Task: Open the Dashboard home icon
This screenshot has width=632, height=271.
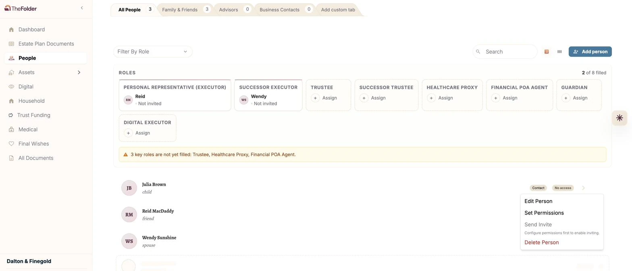Action: click(11, 29)
